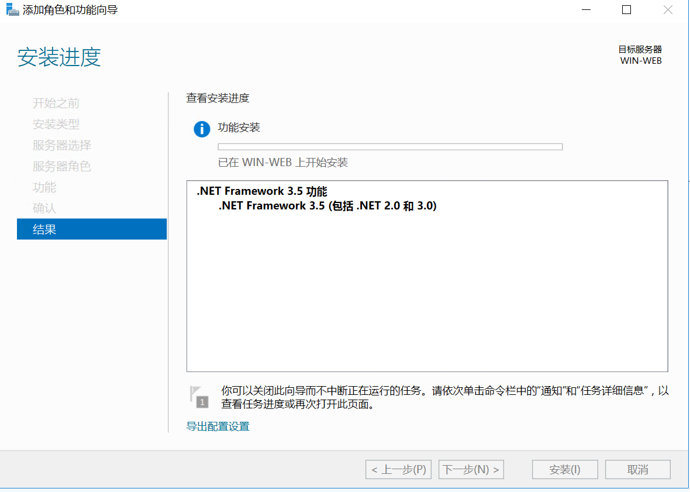Select .NET Framework 3.5 (包括 .NET 2.0 和 3.0) item
This screenshot has width=690, height=492.
327,206
